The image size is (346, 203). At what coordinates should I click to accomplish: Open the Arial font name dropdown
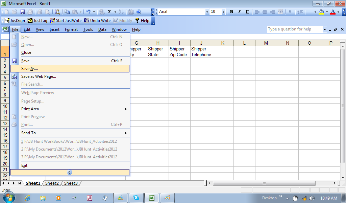(x=207, y=12)
